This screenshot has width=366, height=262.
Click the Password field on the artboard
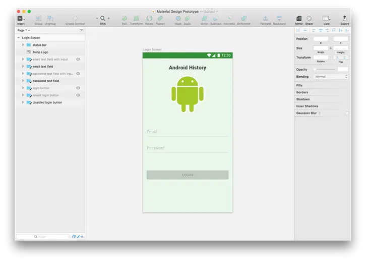187,148
